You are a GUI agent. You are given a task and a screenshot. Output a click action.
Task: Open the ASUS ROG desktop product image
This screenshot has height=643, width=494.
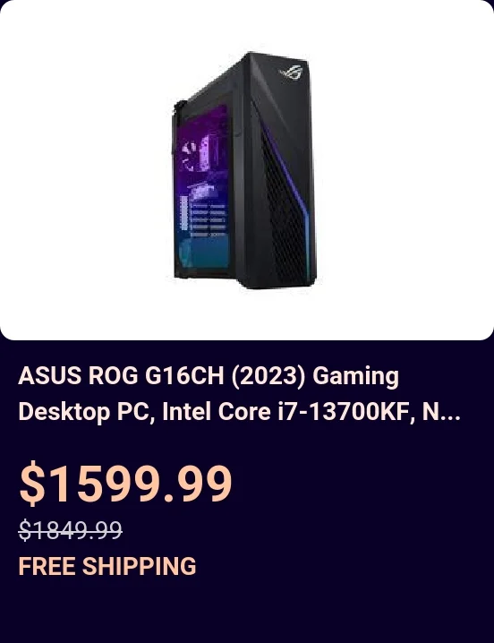point(244,170)
